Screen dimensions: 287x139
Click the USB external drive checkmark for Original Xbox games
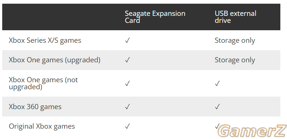(x=217, y=126)
